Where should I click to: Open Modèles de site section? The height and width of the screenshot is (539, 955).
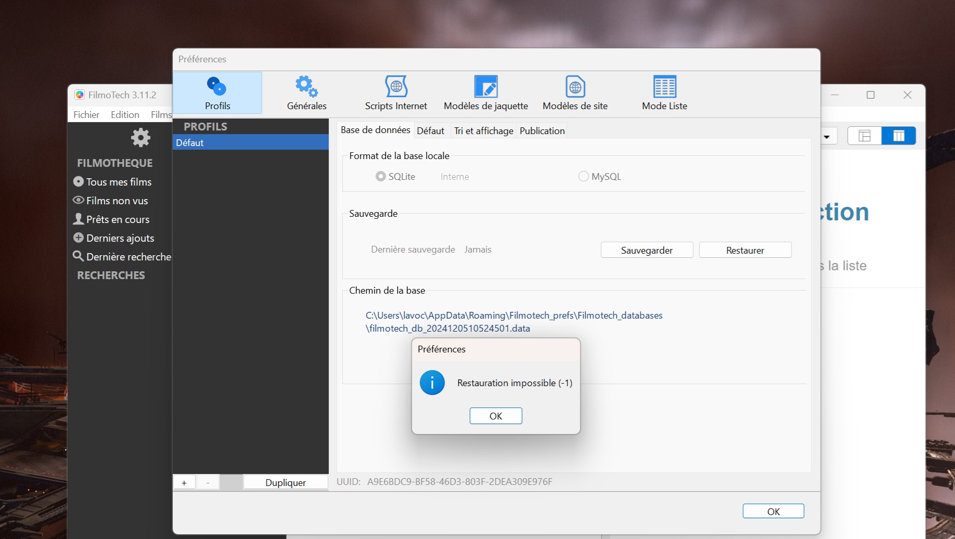pos(575,93)
